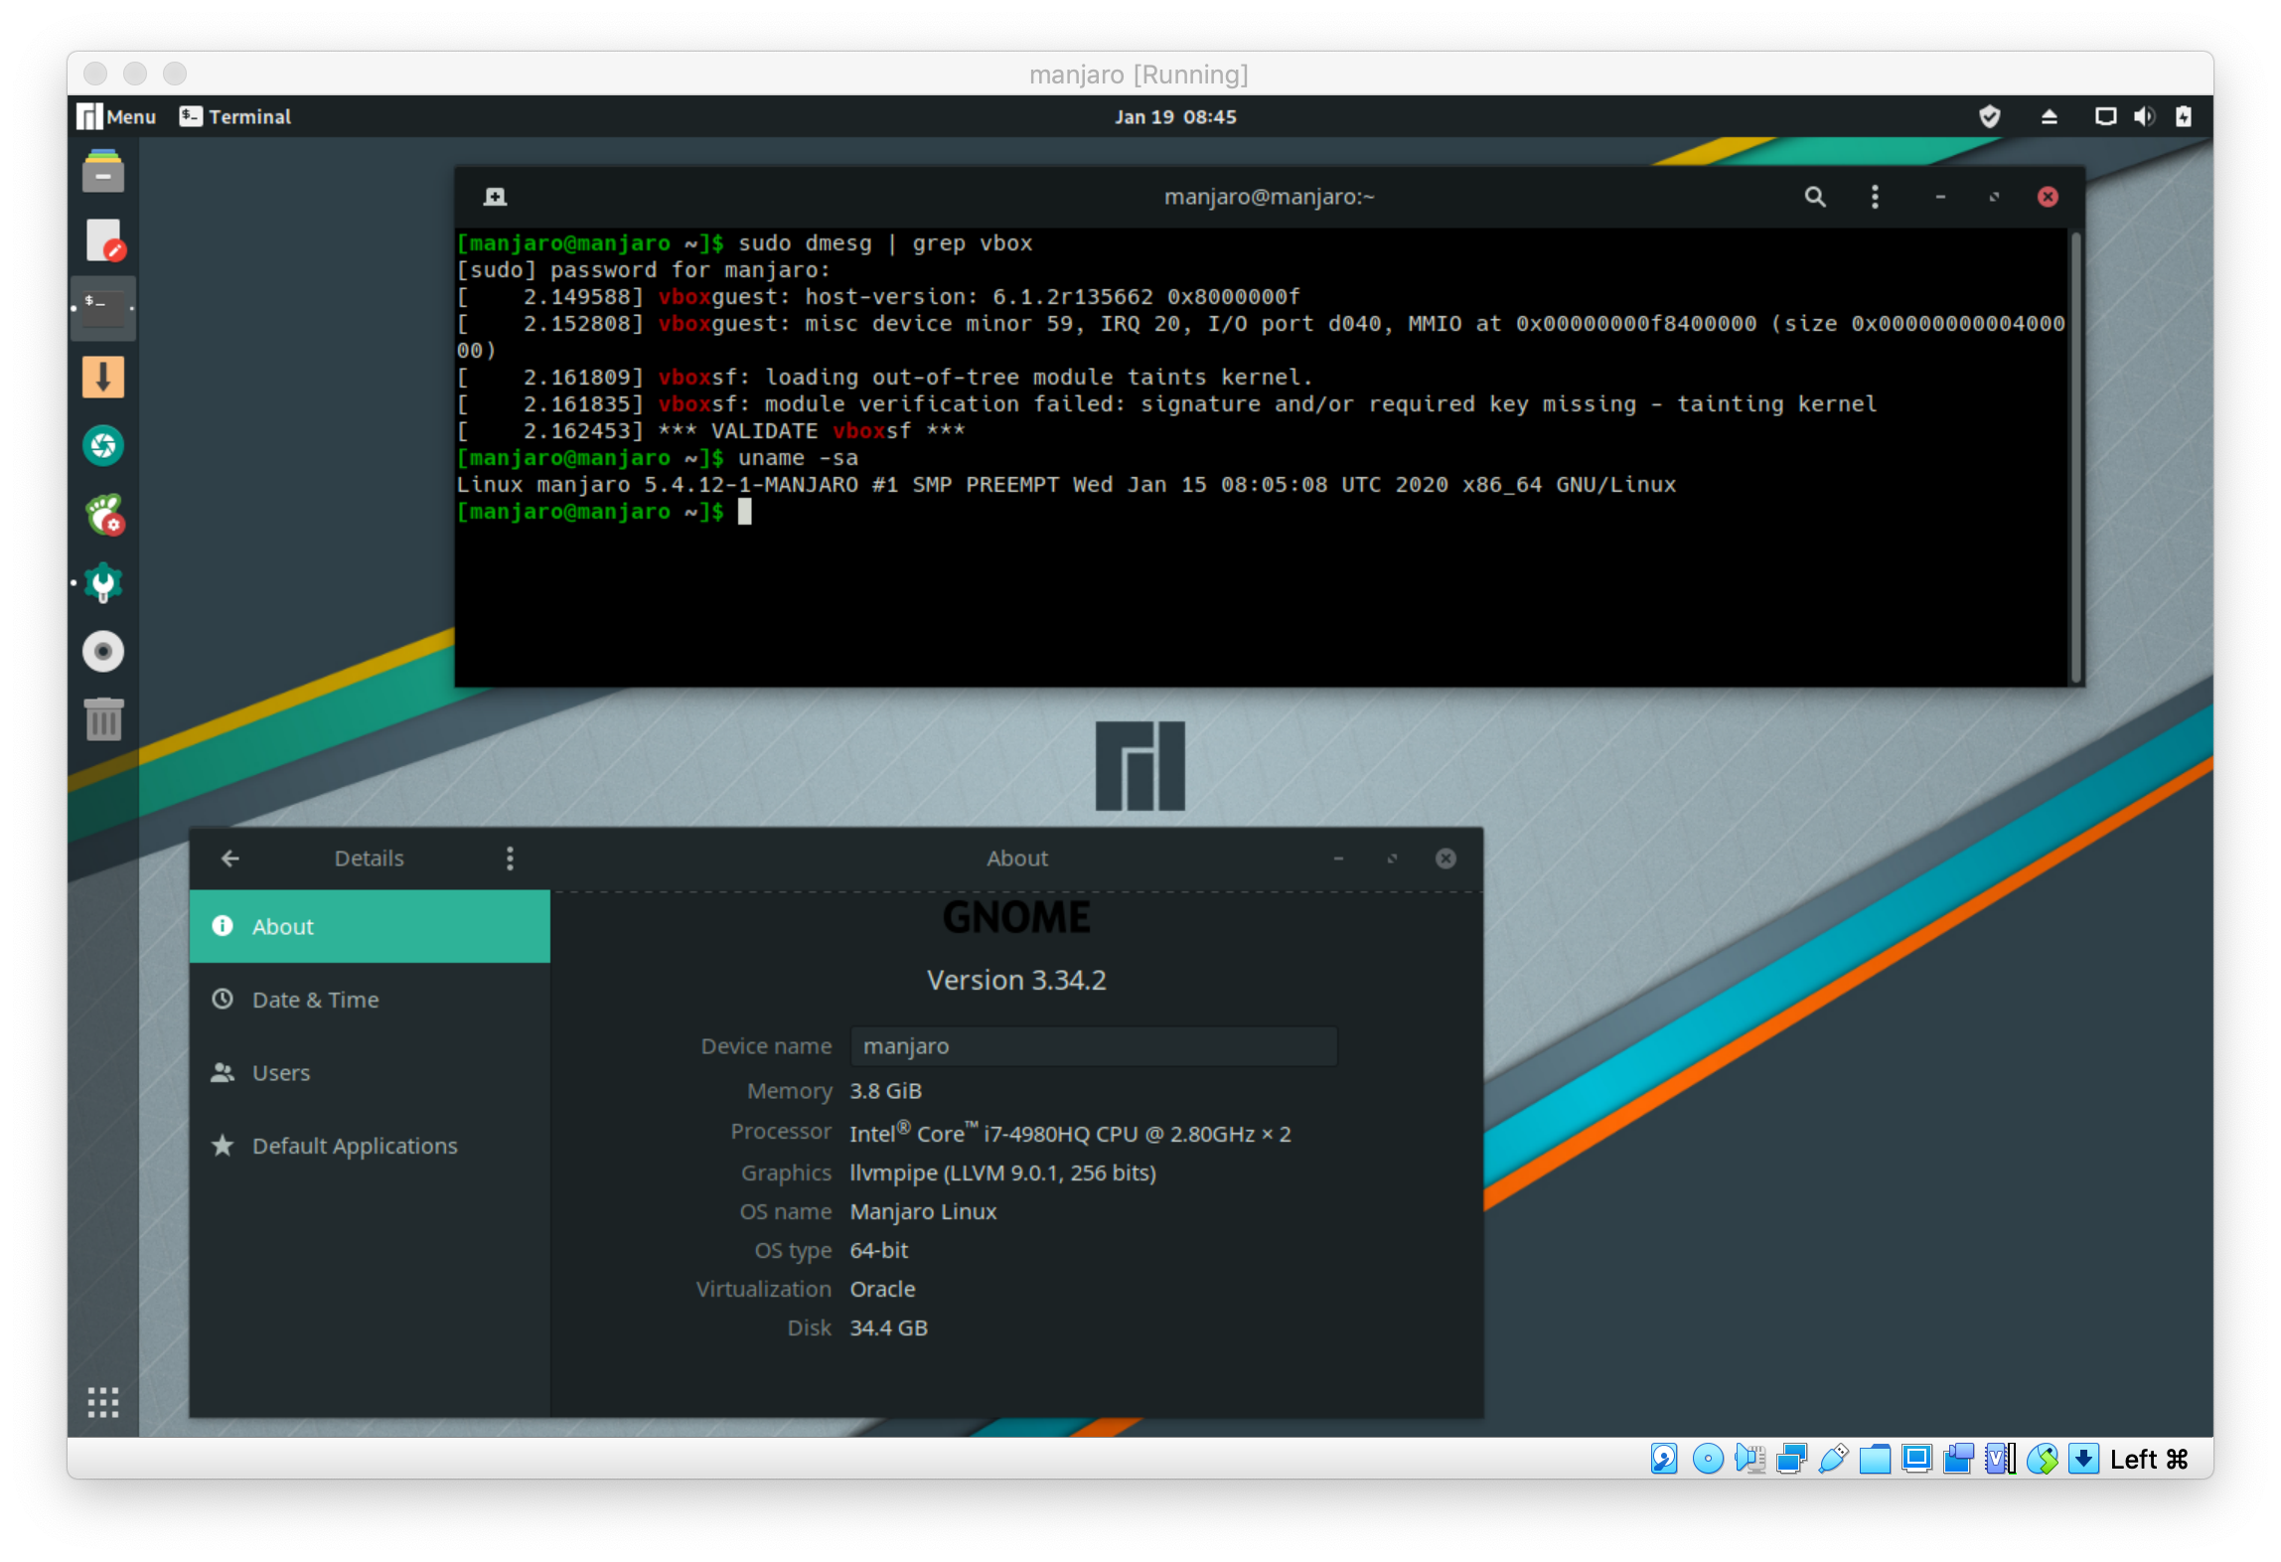2281x1562 pixels.
Task: Open the display indicator in top panel
Action: tap(2105, 116)
